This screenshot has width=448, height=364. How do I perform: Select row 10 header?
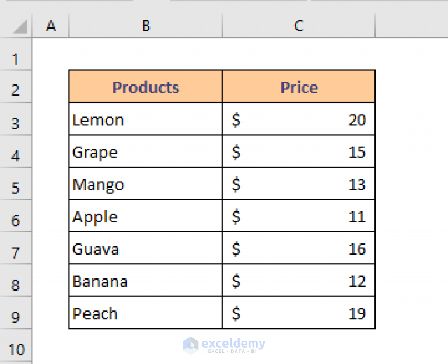coord(15,345)
